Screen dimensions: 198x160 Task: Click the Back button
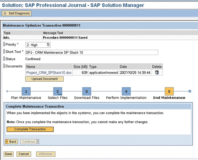tap(12, 142)
